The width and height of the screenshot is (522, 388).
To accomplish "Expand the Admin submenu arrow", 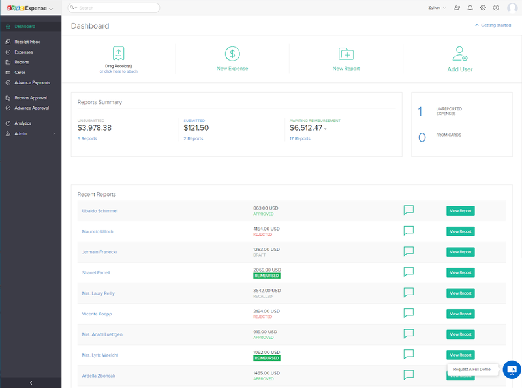I will tap(54, 134).
